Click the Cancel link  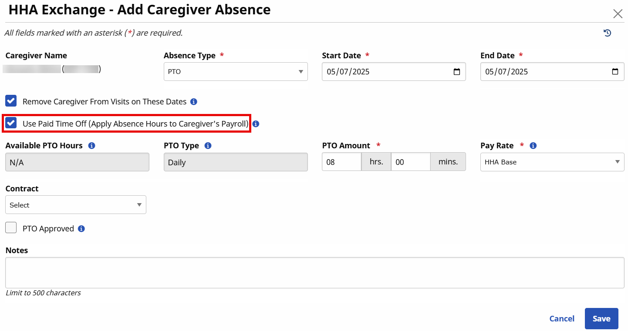(x=561, y=319)
